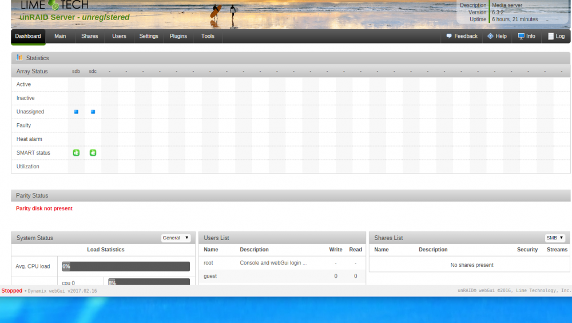Click the Statistics chart icon

pyautogui.click(x=19, y=58)
